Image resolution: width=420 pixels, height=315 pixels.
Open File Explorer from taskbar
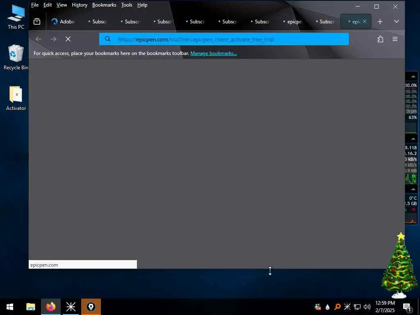coord(30,307)
